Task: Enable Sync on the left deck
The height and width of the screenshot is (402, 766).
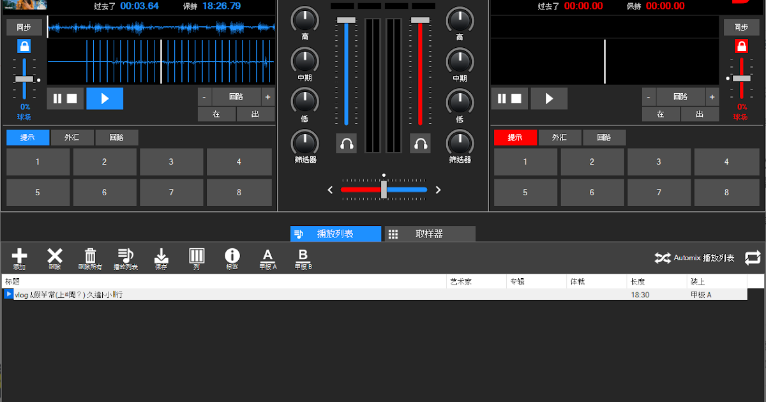Action: (24, 27)
